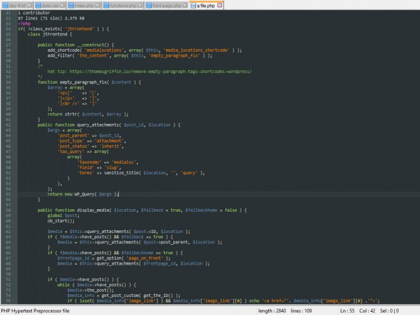Click save icon on style.css tab
420x315 pixels.
point(38,5)
